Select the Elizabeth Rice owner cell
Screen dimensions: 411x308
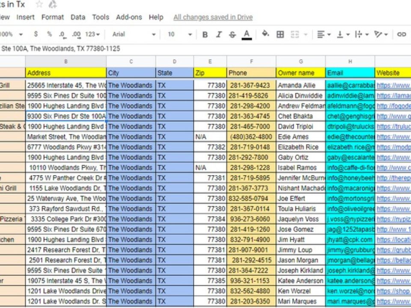coord(301,147)
